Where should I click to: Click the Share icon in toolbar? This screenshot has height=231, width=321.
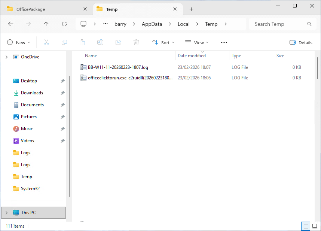[118, 43]
